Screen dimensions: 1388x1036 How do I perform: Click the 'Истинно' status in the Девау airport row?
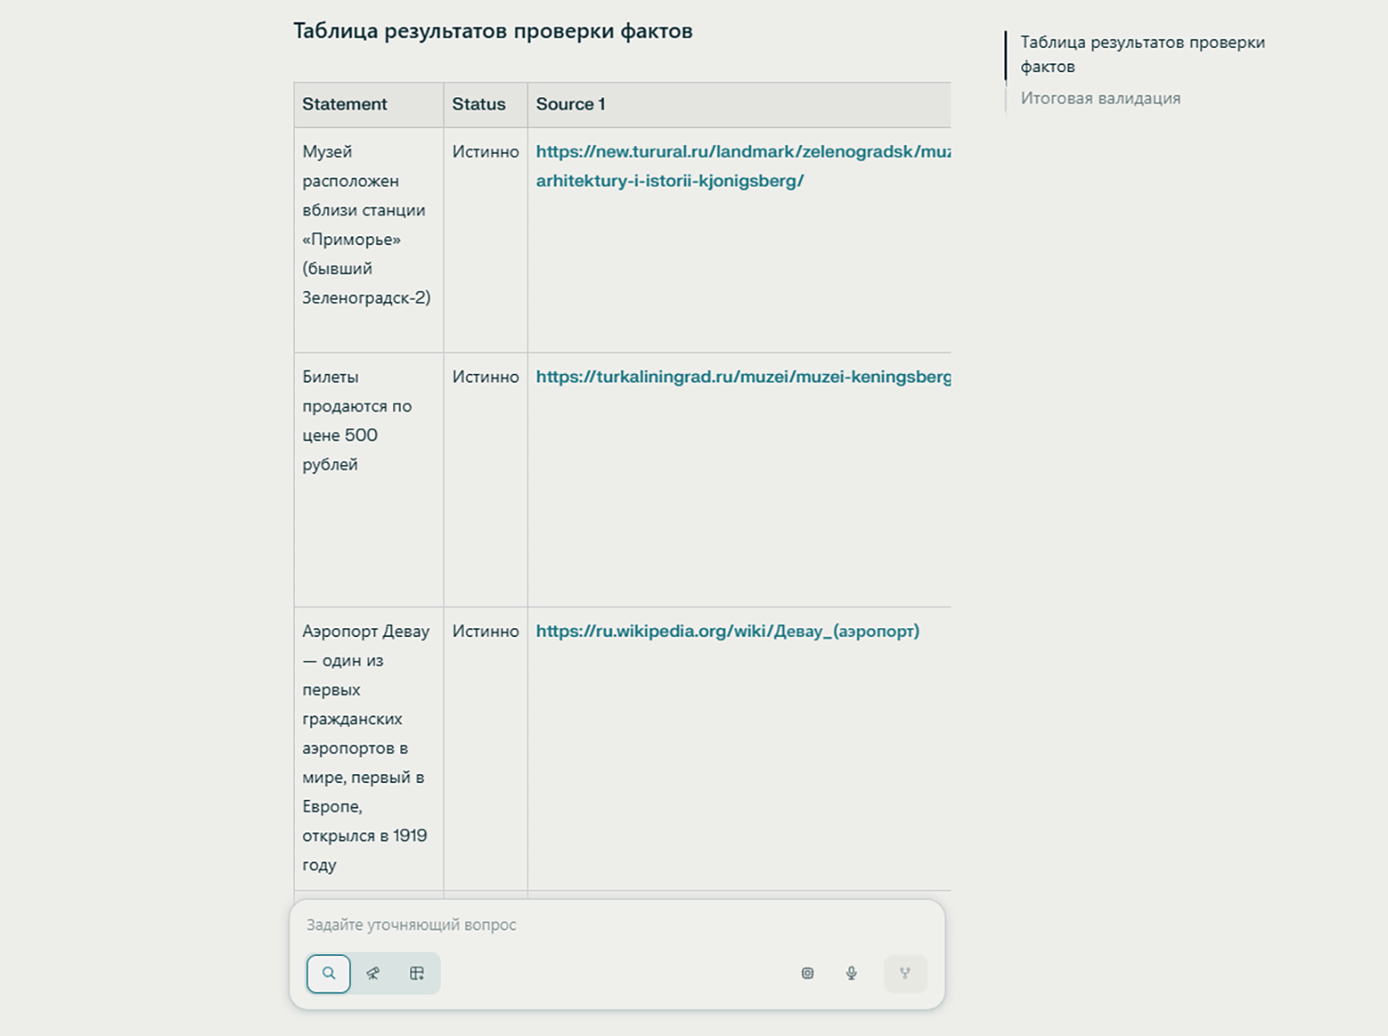point(485,632)
